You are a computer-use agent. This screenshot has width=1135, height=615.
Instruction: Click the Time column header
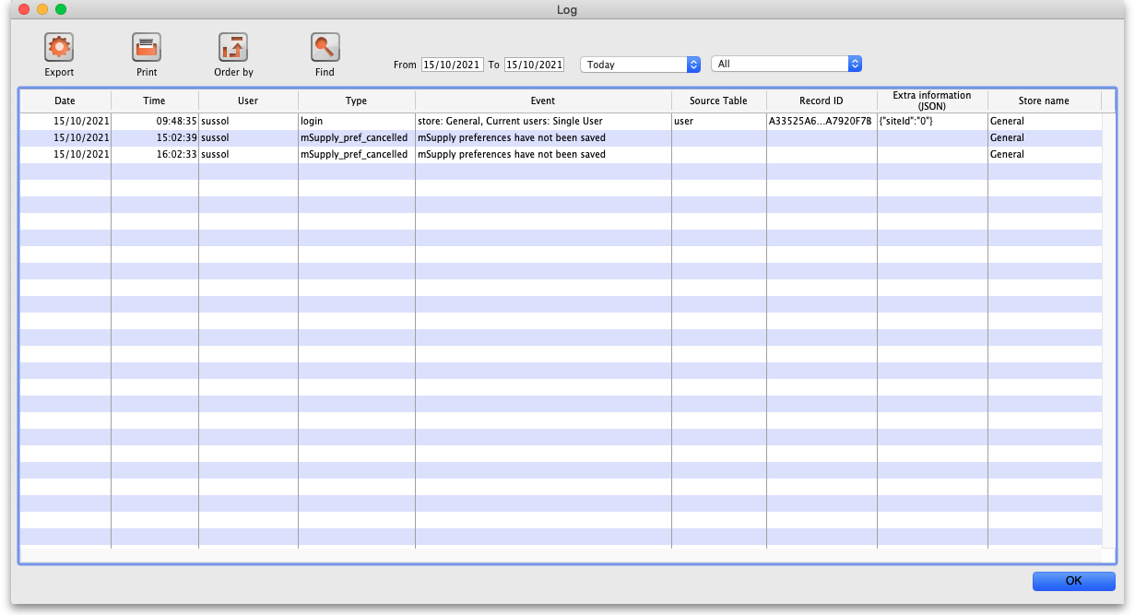coord(154,101)
